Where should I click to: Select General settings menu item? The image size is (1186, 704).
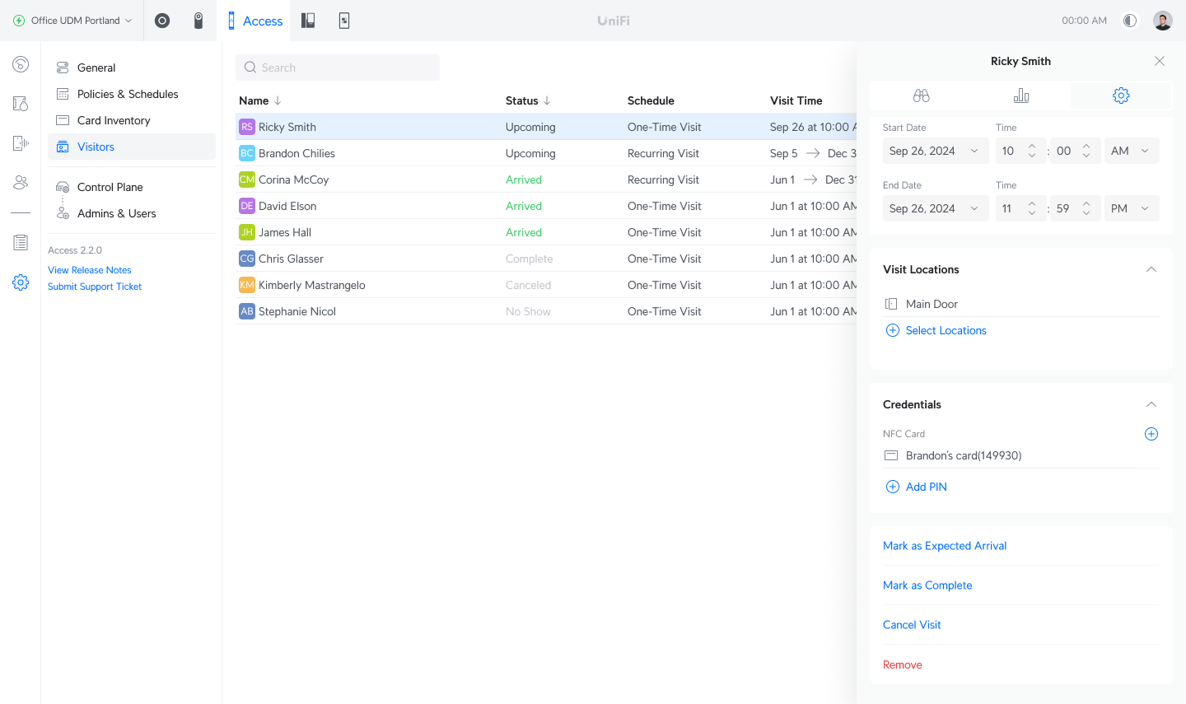click(x=132, y=68)
